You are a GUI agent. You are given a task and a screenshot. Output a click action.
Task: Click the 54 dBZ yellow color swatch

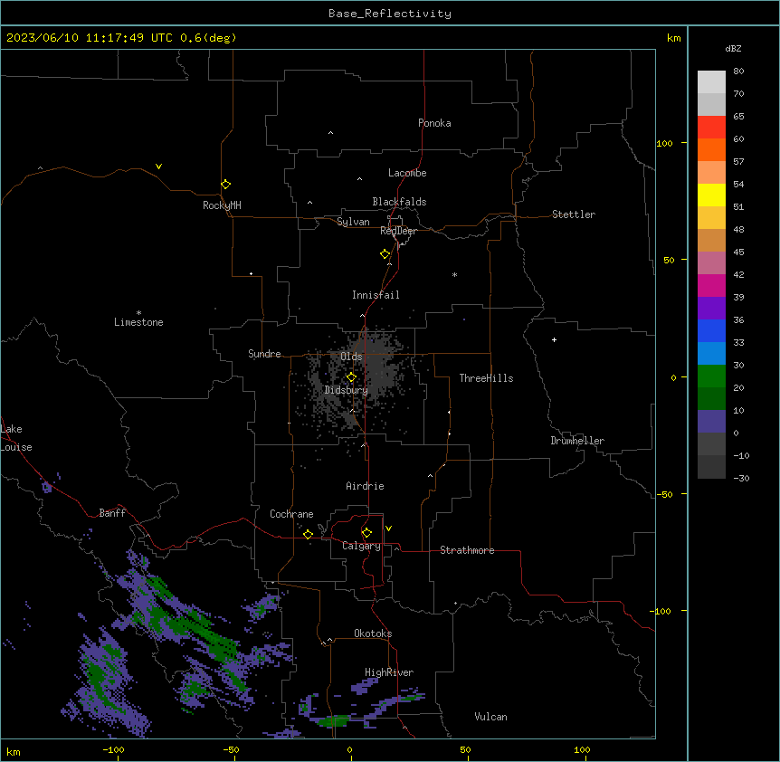coord(711,195)
